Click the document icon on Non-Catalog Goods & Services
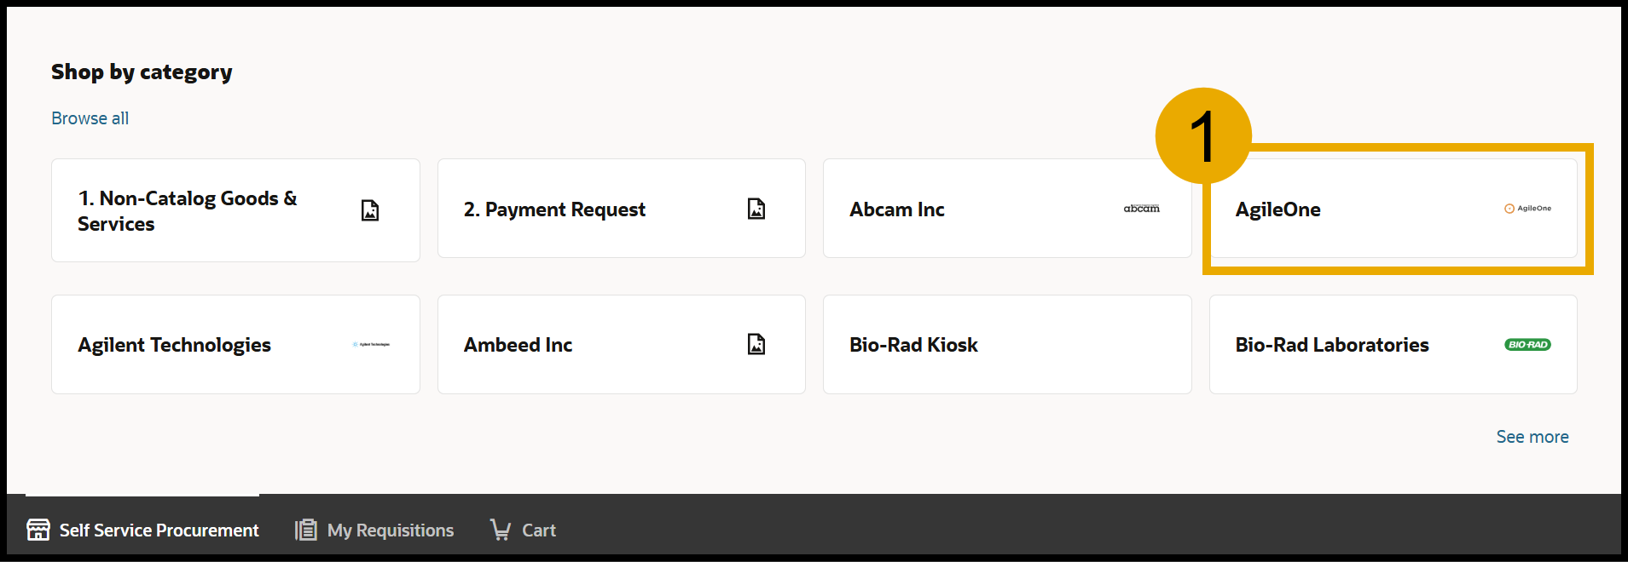 click(x=370, y=210)
